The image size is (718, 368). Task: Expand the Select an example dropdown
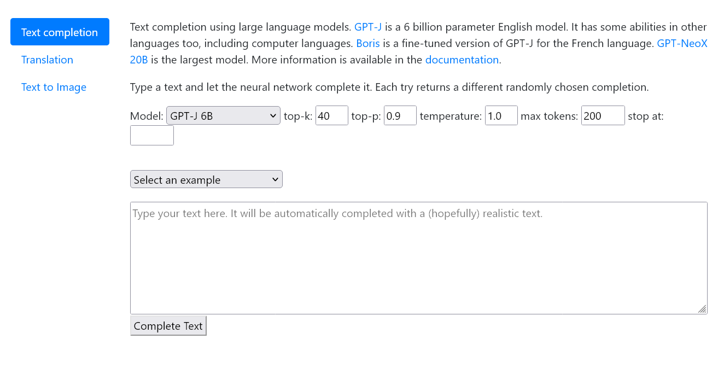point(206,179)
